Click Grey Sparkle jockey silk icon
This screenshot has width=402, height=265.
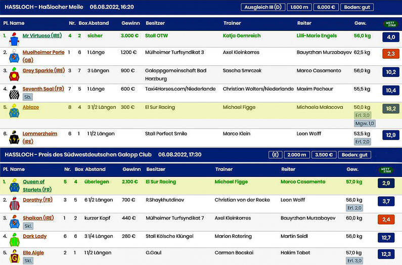point(14,74)
